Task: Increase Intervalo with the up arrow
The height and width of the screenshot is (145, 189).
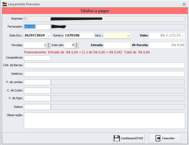Action: click(x=76, y=44)
